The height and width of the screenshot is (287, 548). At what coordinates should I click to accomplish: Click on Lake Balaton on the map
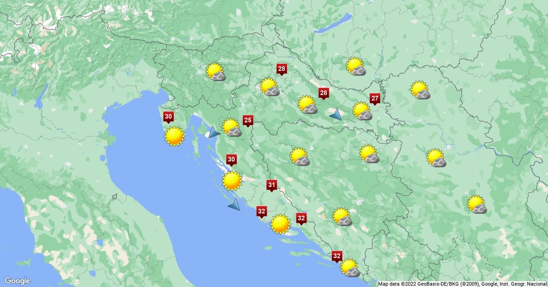point(333,24)
